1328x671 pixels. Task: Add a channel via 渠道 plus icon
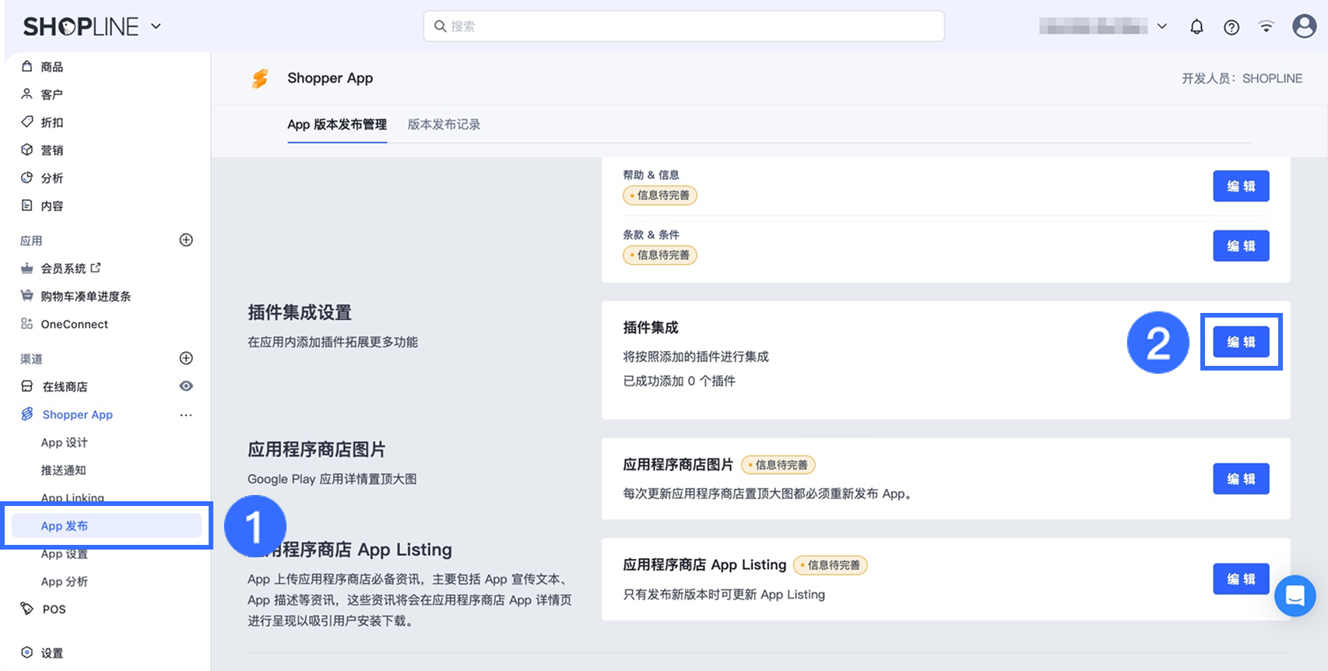tap(186, 358)
